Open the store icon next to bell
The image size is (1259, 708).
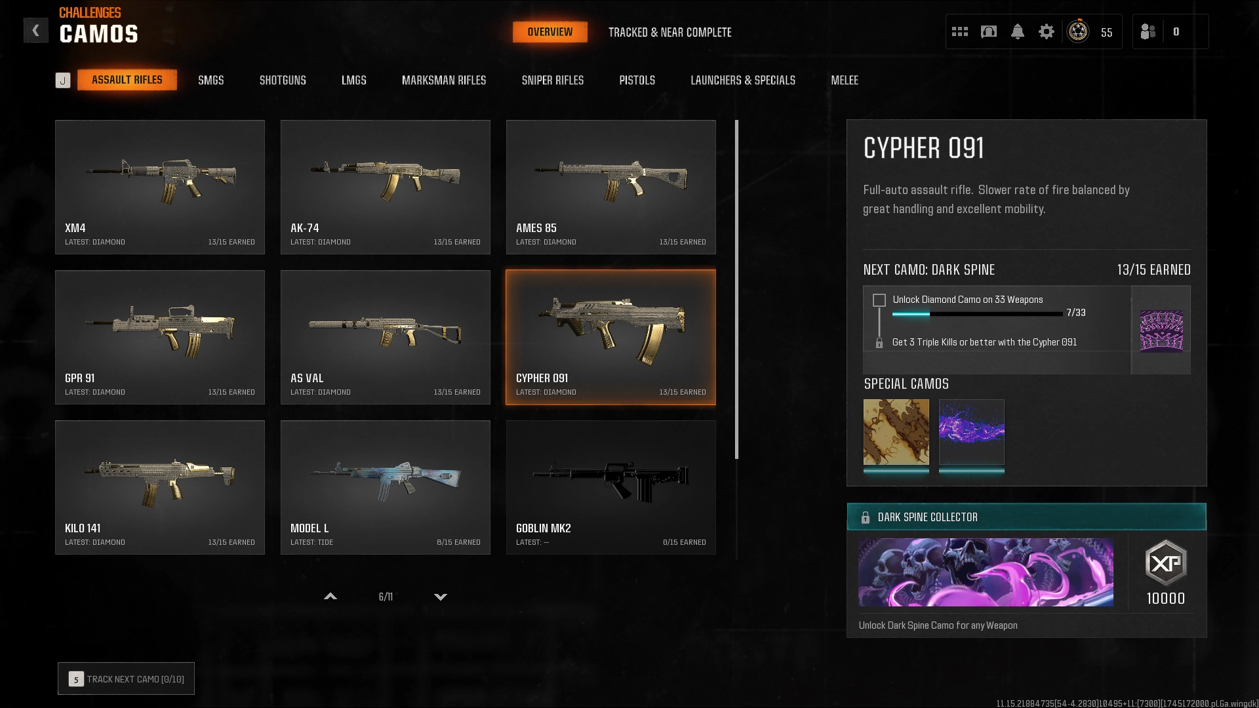click(989, 31)
